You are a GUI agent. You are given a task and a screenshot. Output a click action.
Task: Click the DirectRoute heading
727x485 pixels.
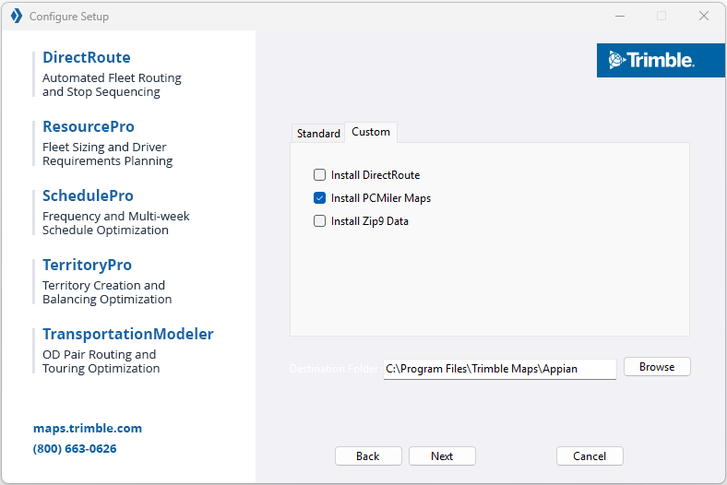tap(87, 57)
